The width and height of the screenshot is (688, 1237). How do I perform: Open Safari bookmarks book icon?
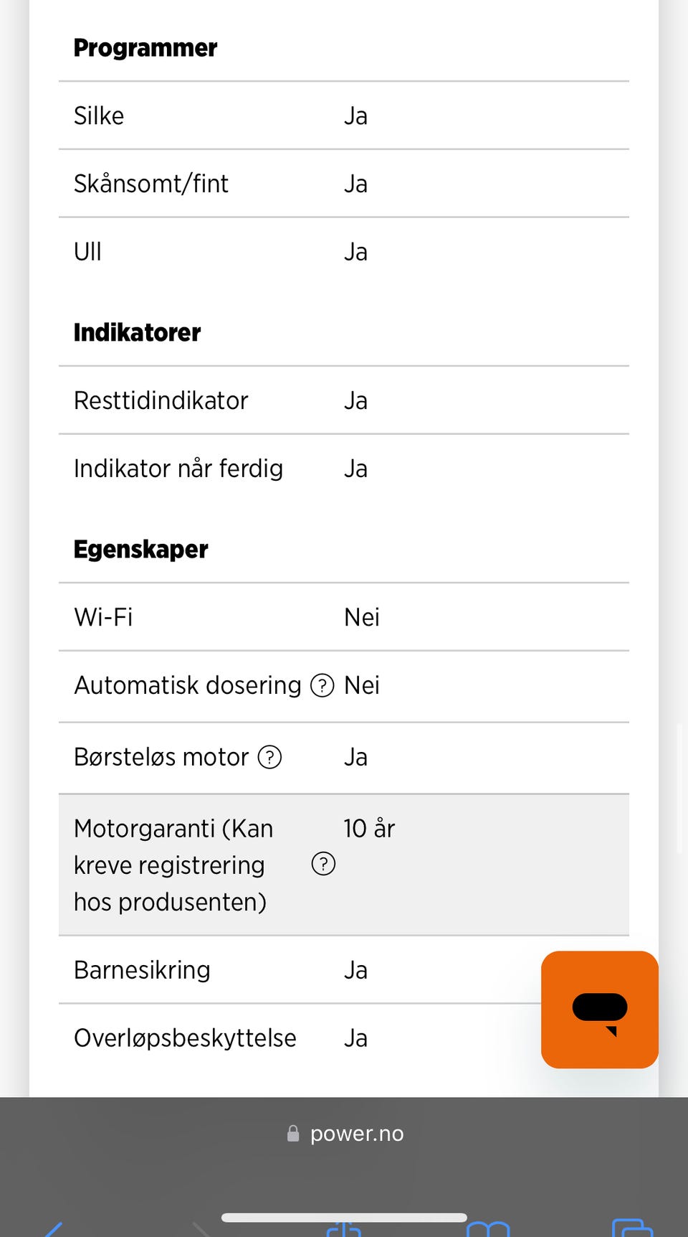click(488, 1228)
